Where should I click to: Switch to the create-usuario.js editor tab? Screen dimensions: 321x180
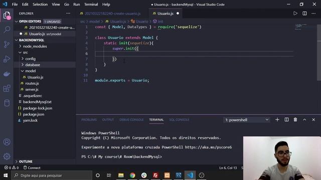pyautogui.click(x=112, y=13)
